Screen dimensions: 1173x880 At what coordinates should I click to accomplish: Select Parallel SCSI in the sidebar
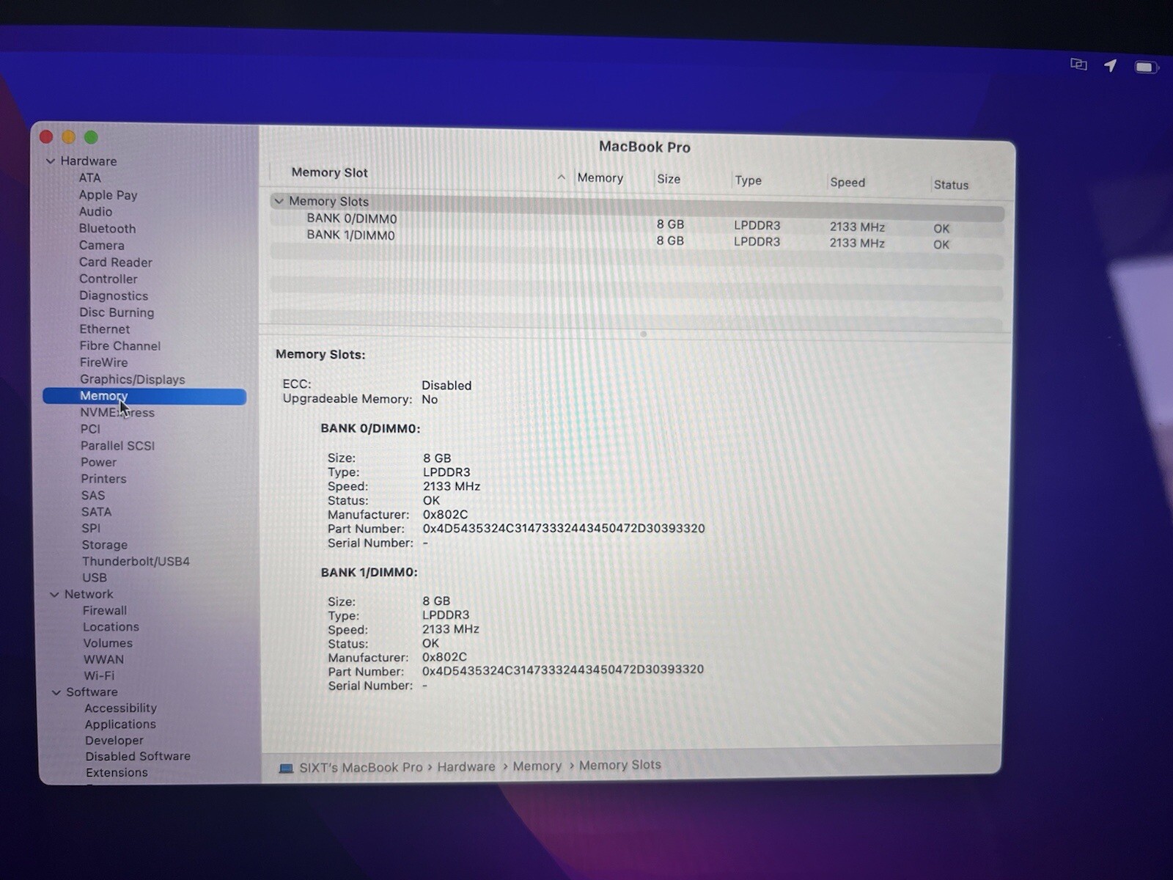coord(117,446)
